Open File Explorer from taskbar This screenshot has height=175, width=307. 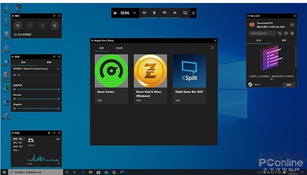[90, 172]
